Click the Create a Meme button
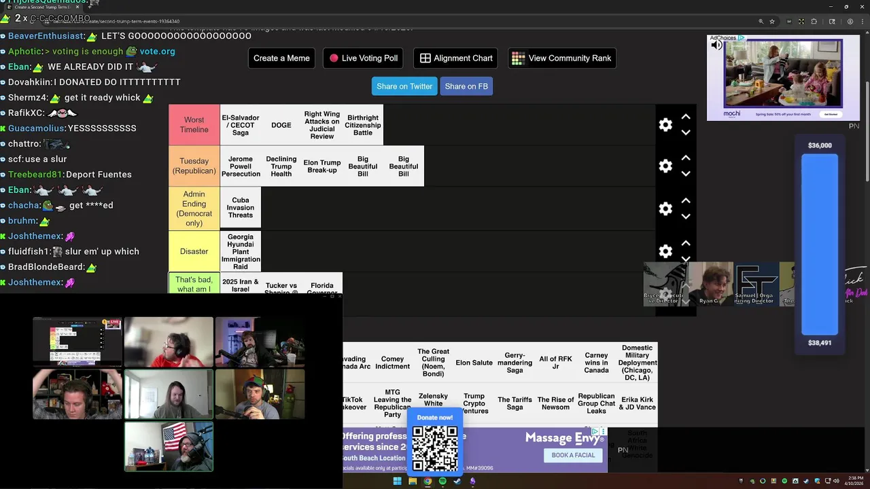Screen dimensions: 870x489 click(x=281, y=58)
